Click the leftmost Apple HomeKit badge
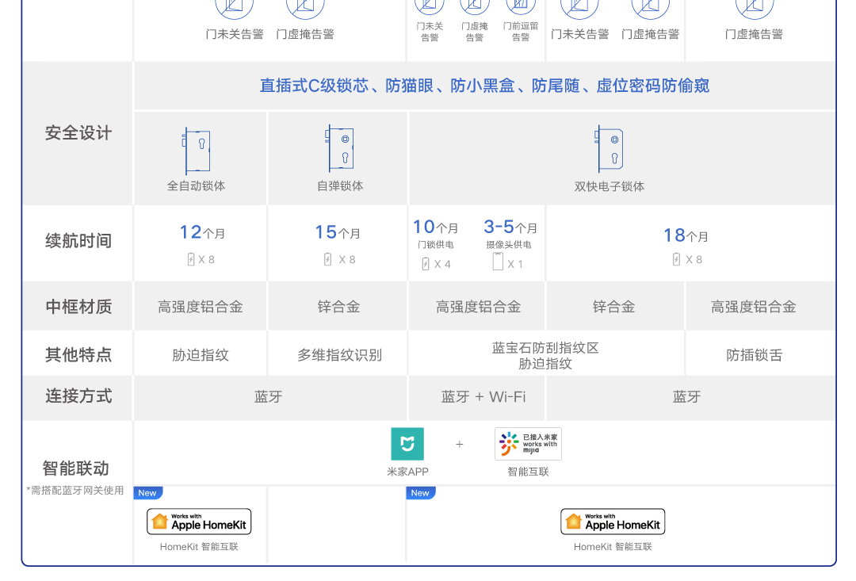 pyautogui.click(x=199, y=522)
